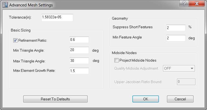The width and height of the screenshot is (207, 110).
Task: Edit the Min Triangle Angle field
Action: 79,50
